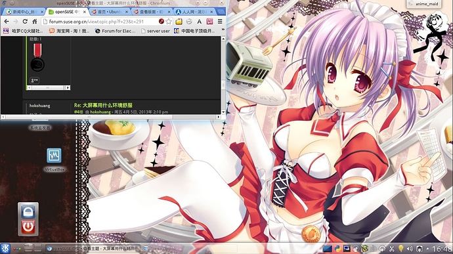
Task: Open the Chromium hamburger menu
Action: (220, 22)
